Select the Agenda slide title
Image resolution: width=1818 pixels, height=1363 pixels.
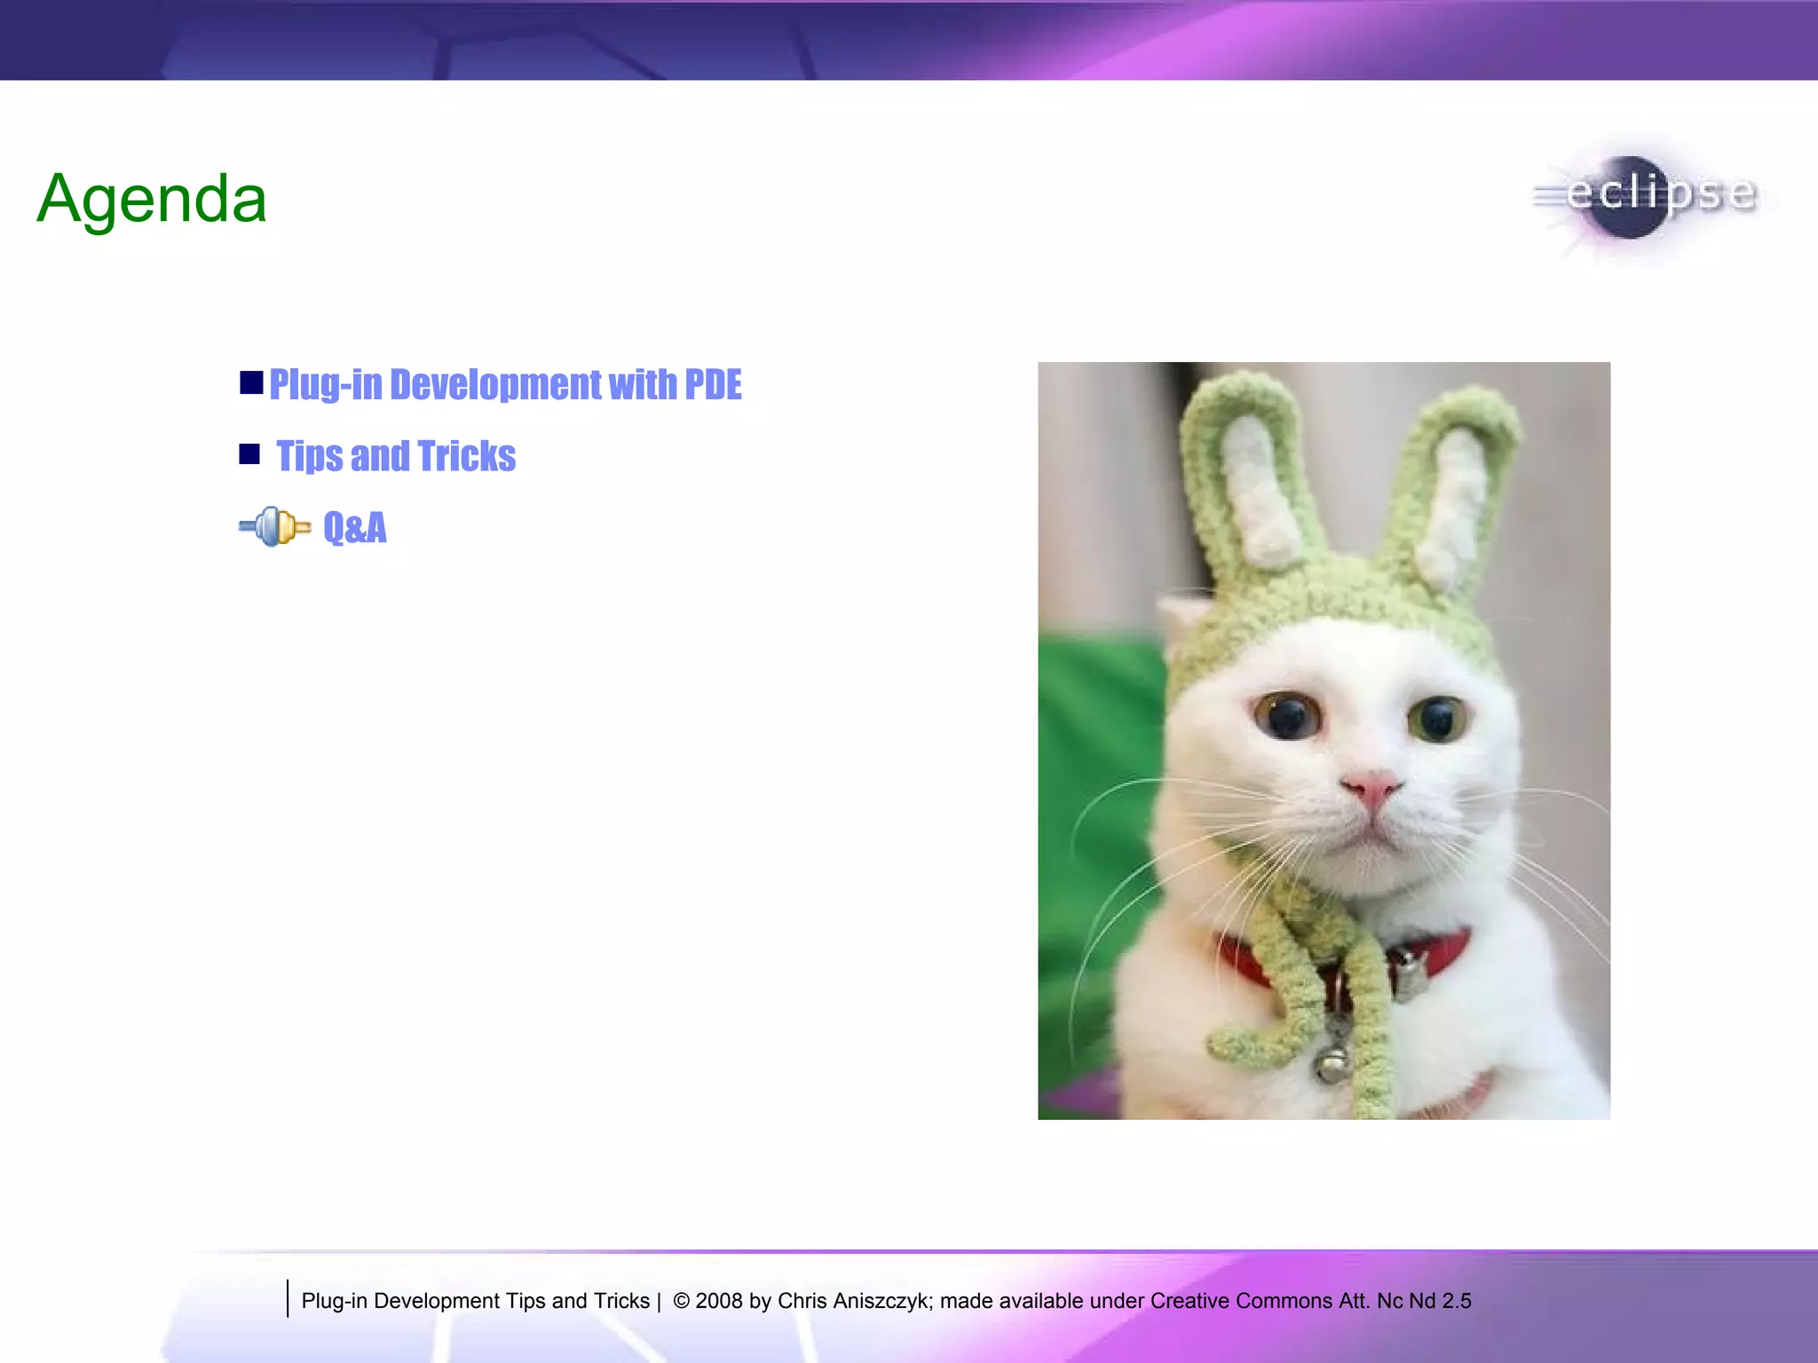click(152, 199)
